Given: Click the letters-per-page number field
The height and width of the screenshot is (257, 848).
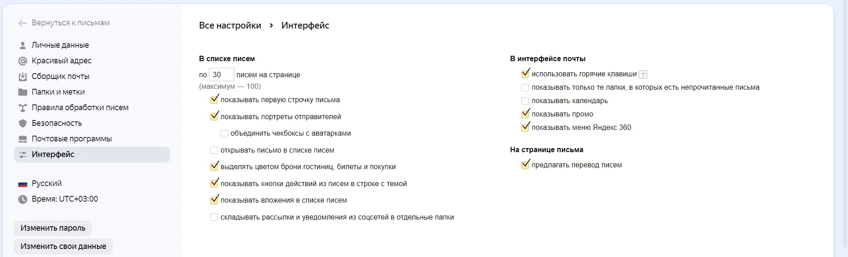Looking at the screenshot, I should click(221, 75).
